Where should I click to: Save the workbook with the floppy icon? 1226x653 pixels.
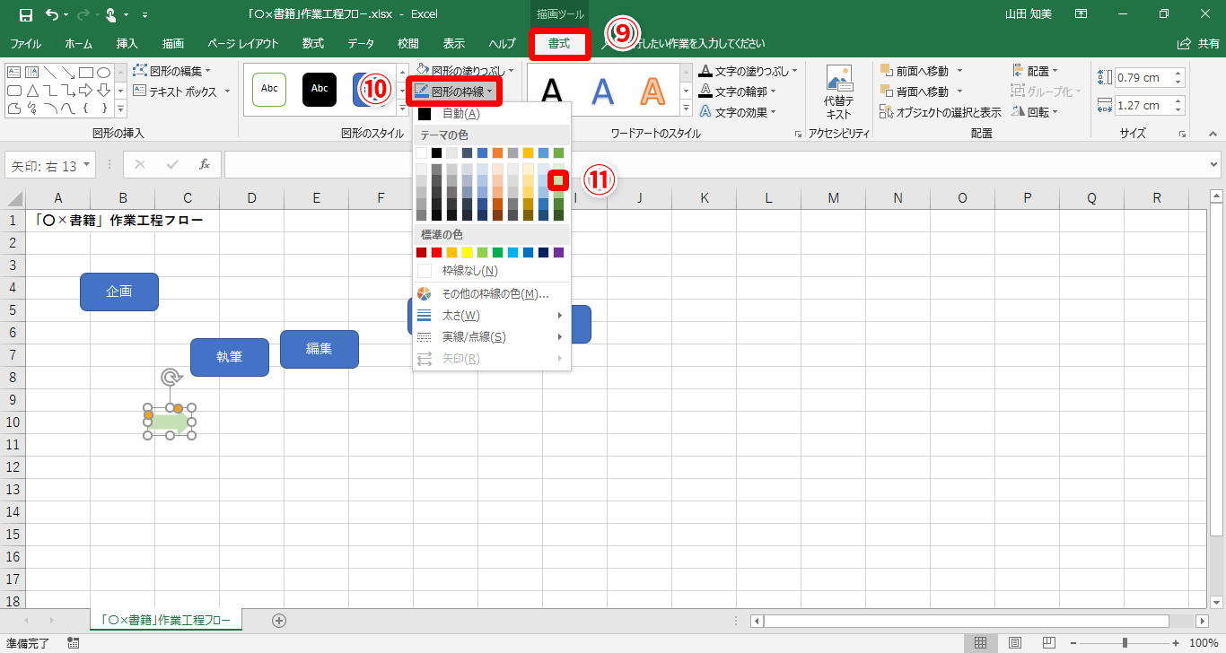point(25,14)
